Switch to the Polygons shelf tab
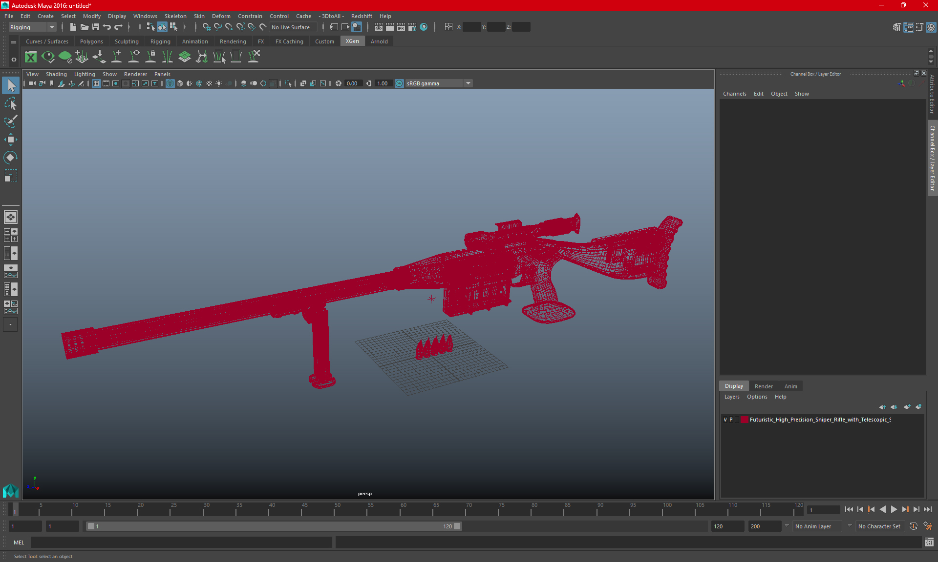This screenshot has width=938, height=562. (91, 41)
